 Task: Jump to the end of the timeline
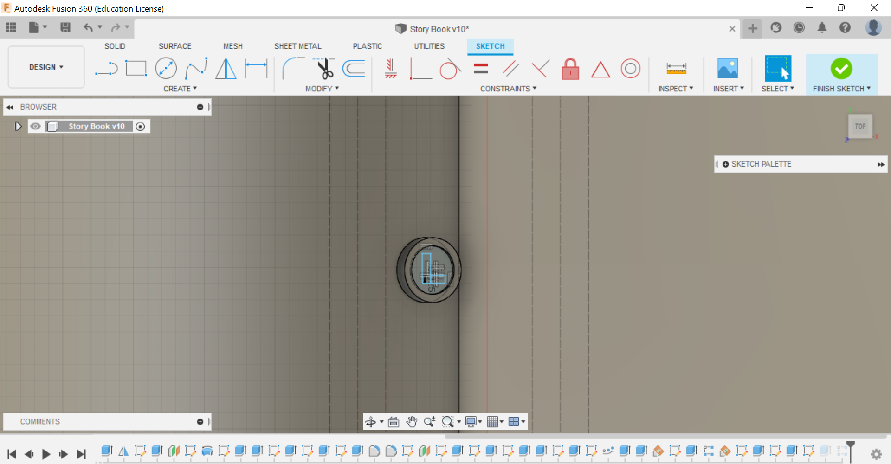[81, 454]
